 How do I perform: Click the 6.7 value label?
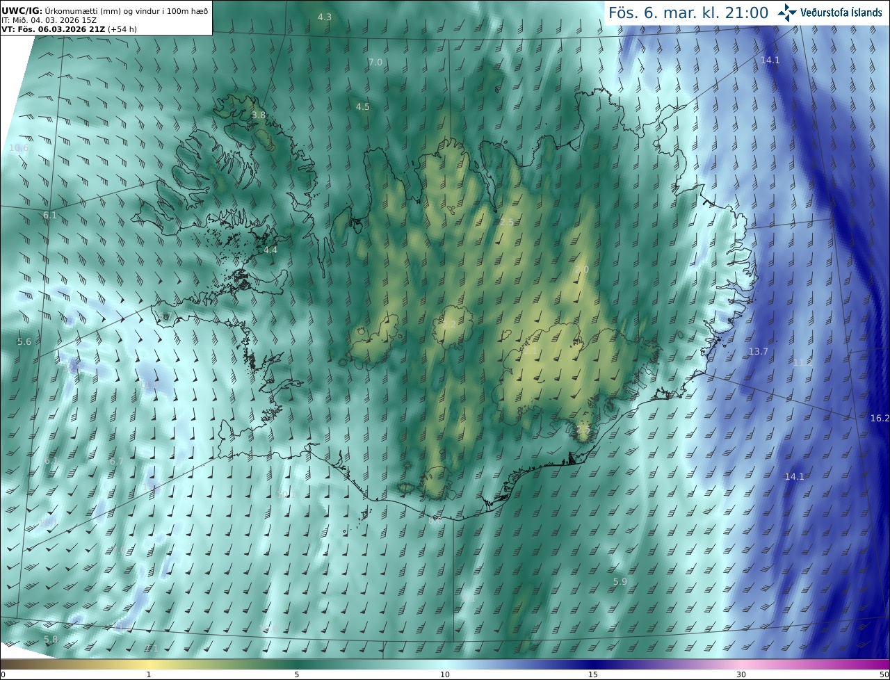tap(117, 461)
